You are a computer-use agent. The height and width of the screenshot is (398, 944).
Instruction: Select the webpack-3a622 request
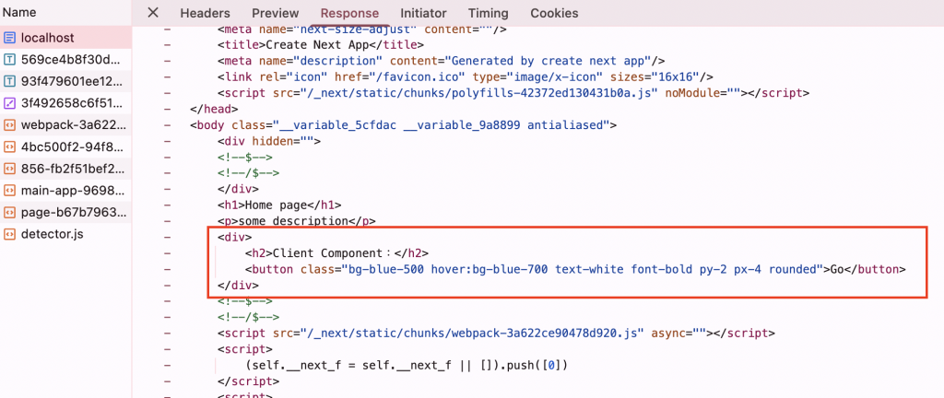coord(65,125)
